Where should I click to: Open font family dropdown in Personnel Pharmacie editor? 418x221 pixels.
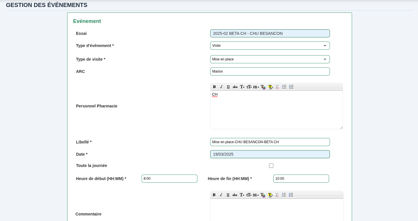click(x=242, y=87)
